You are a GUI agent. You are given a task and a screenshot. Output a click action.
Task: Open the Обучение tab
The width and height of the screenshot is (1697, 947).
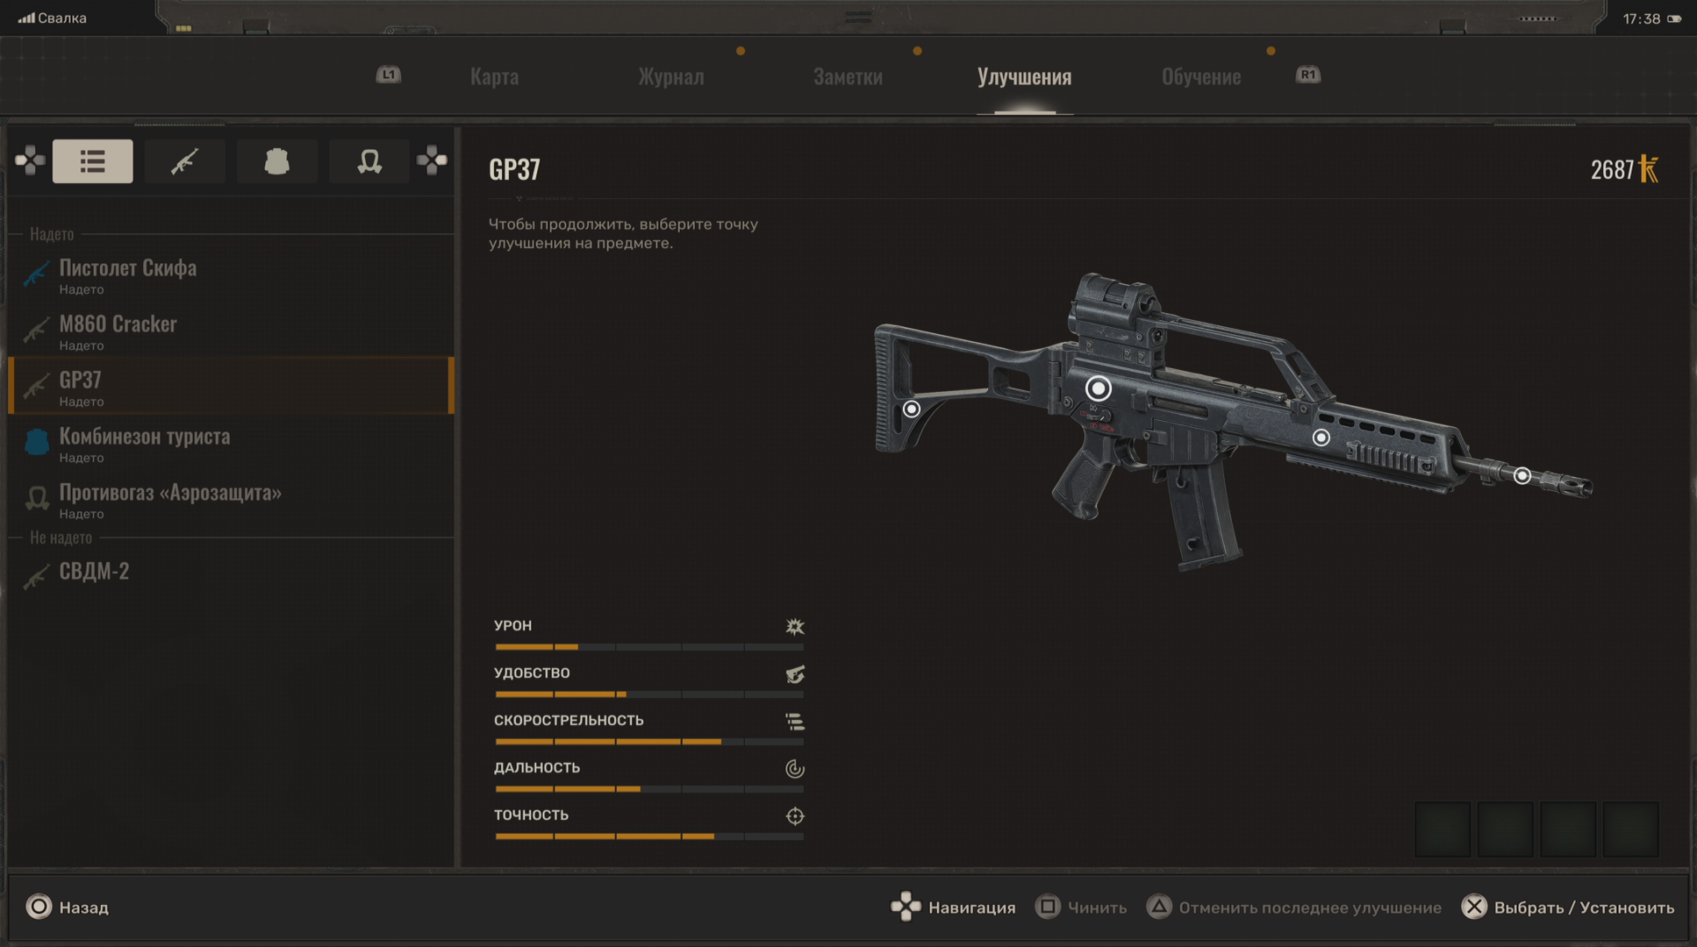click(1200, 77)
